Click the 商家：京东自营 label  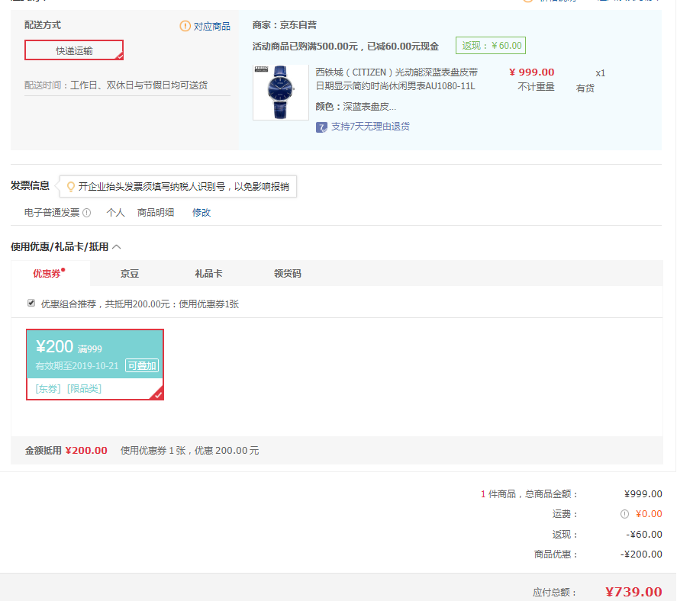click(285, 25)
